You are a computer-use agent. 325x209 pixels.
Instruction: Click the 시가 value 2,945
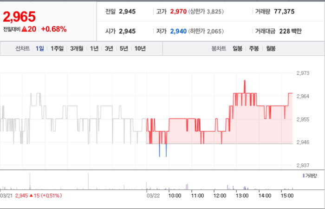point(127,31)
